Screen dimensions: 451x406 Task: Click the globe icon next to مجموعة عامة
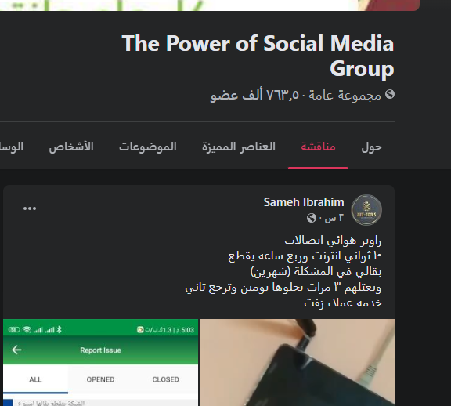(390, 94)
